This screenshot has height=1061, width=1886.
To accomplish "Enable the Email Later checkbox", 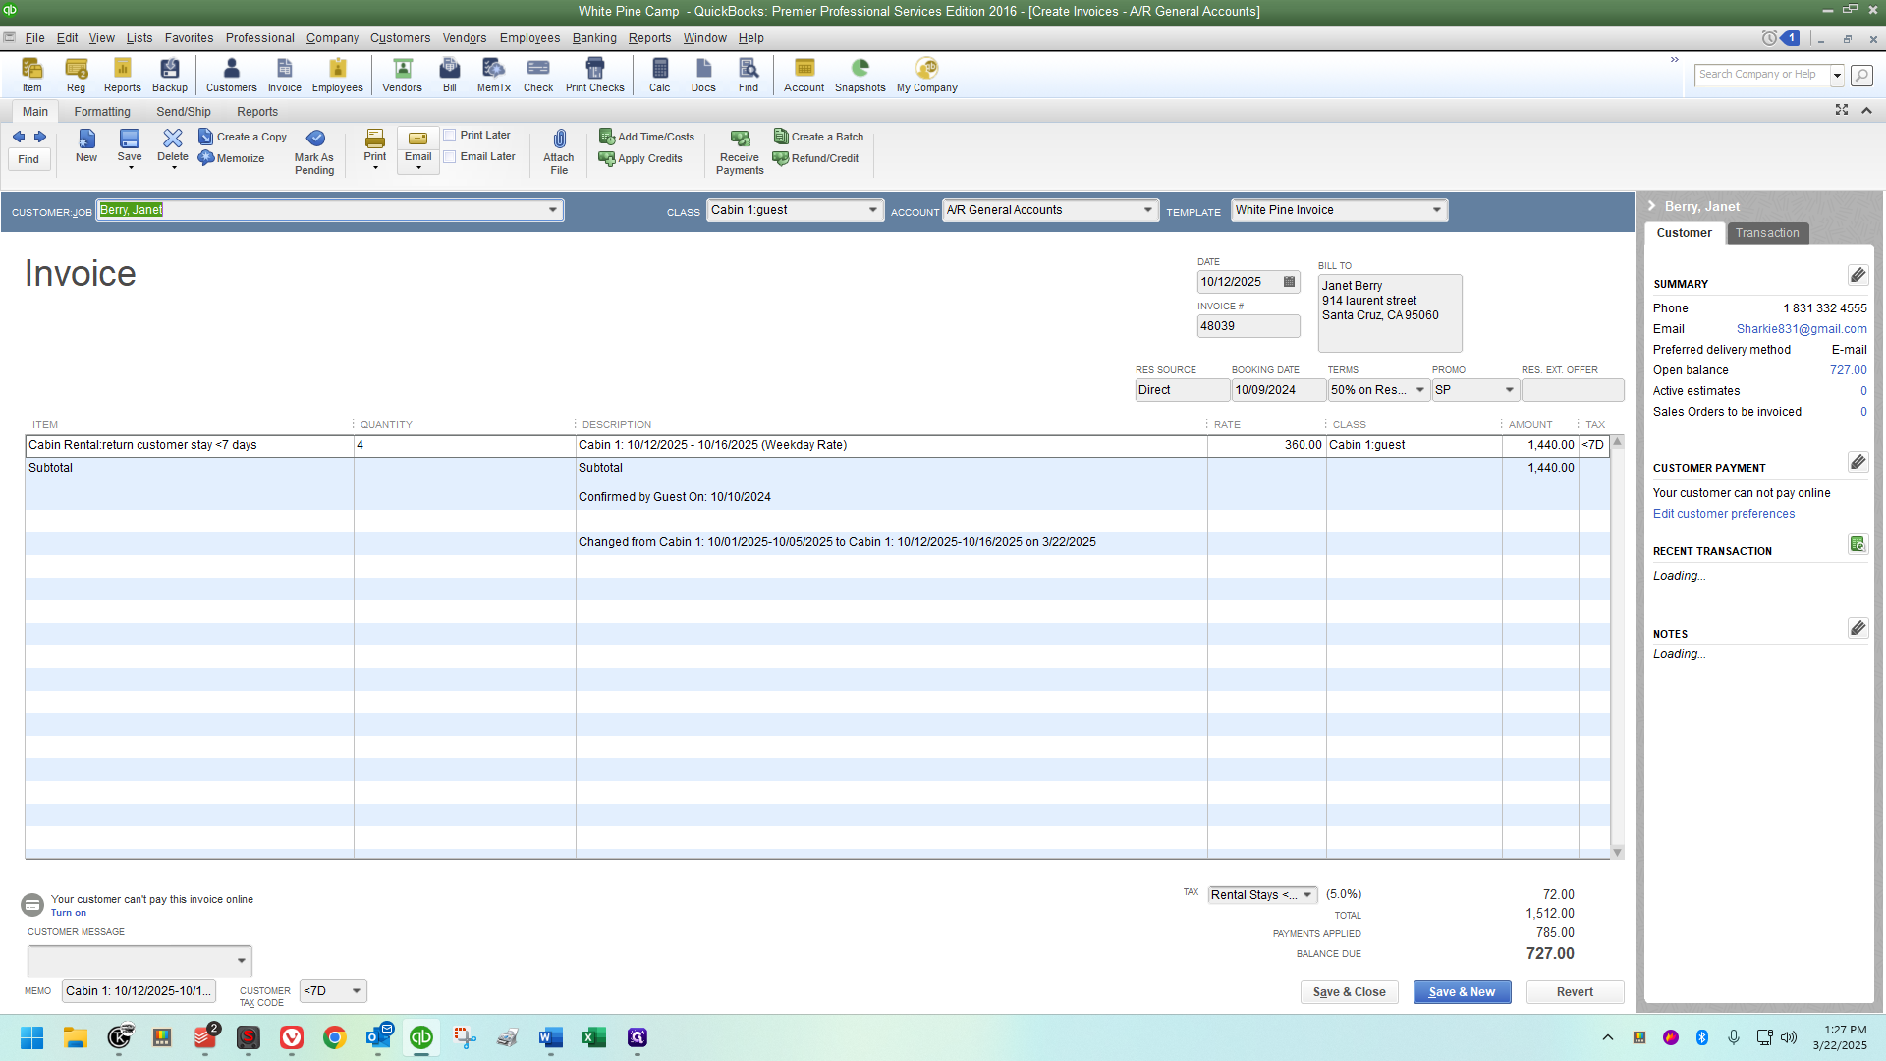I will click(450, 157).
